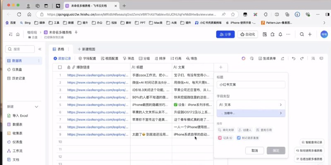Image resolution: width=331 pixels, height=165 pixels.
Task: Toggle the sidebar menu icon in Feishu header
Action: 11,34
